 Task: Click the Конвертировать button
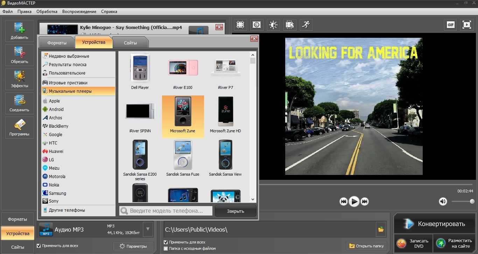[x=434, y=224]
